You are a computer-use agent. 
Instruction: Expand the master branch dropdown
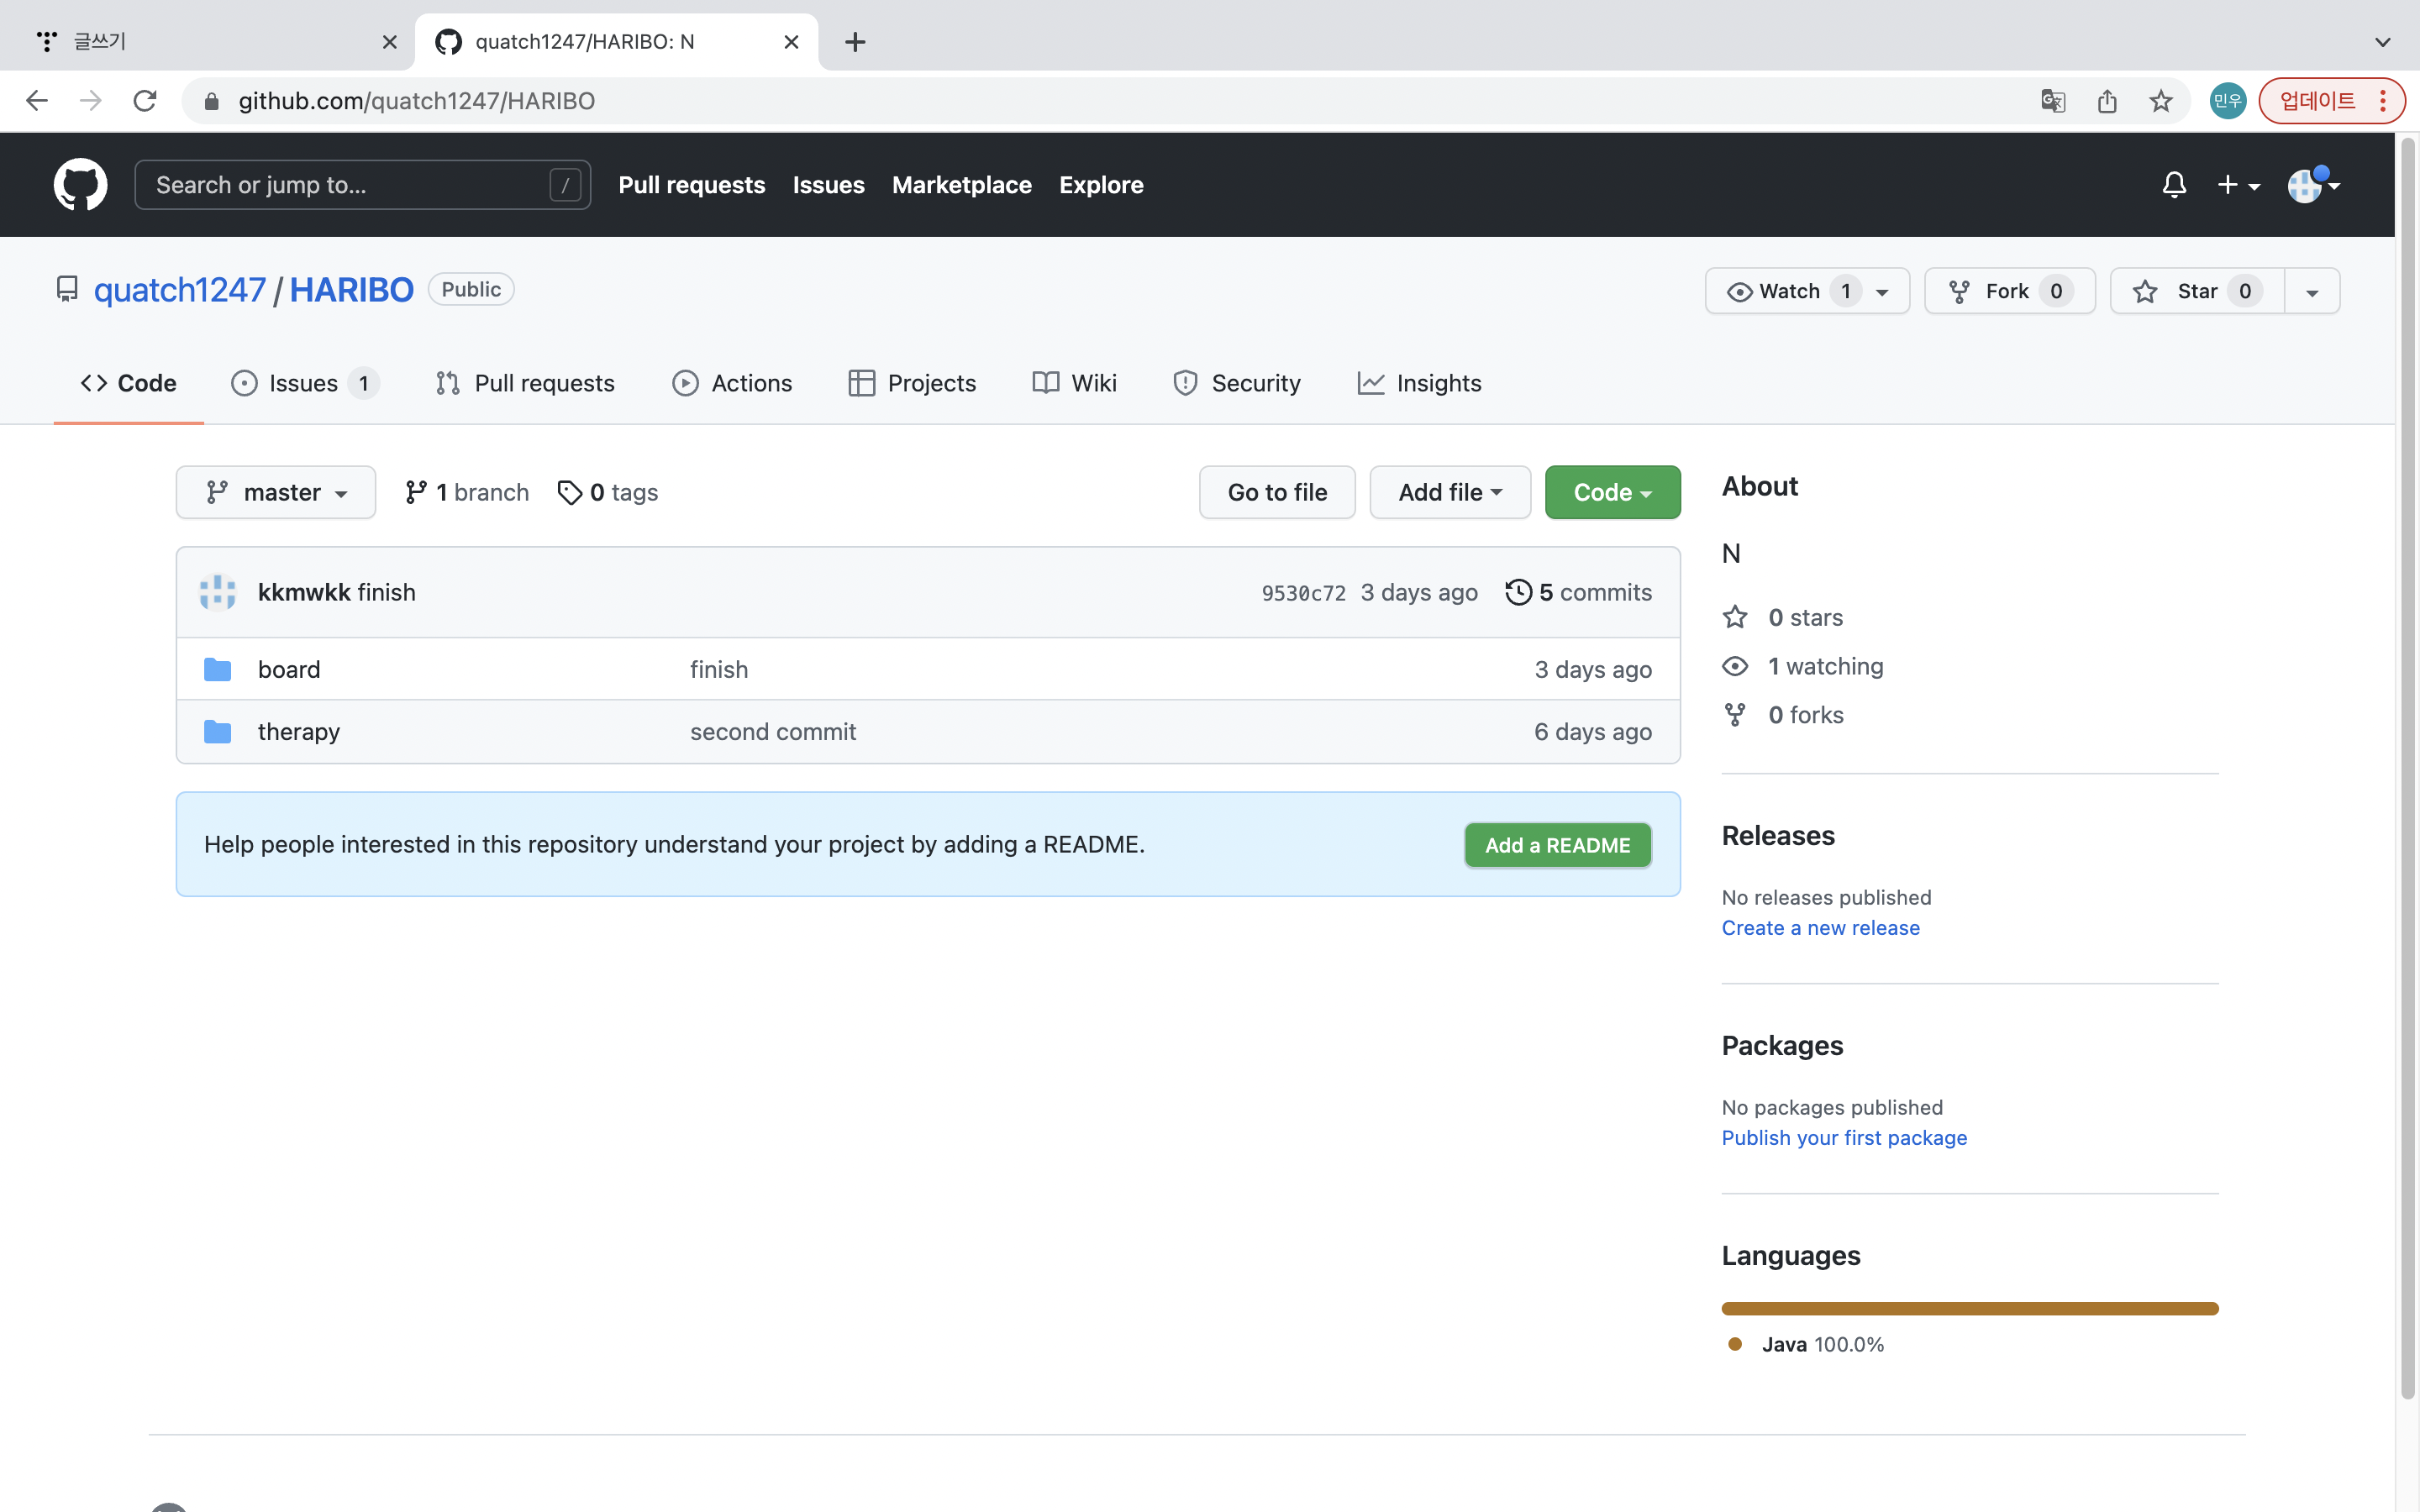pyautogui.click(x=276, y=492)
